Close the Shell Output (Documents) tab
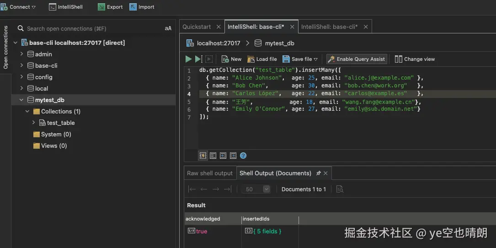Screen dimensions: 496x248 [325, 173]
